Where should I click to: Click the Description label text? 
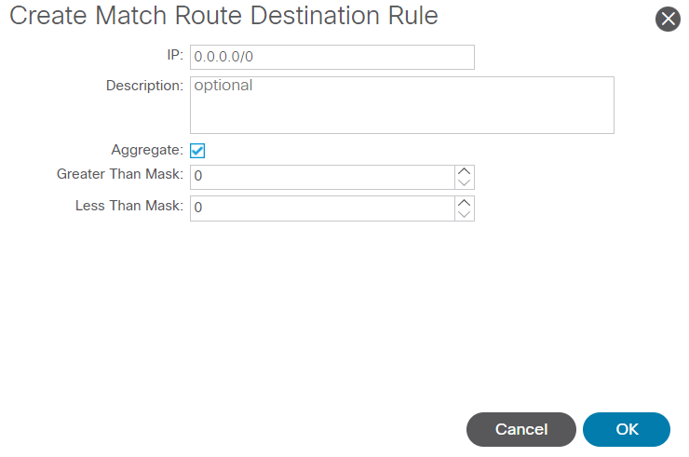[x=144, y=86]
